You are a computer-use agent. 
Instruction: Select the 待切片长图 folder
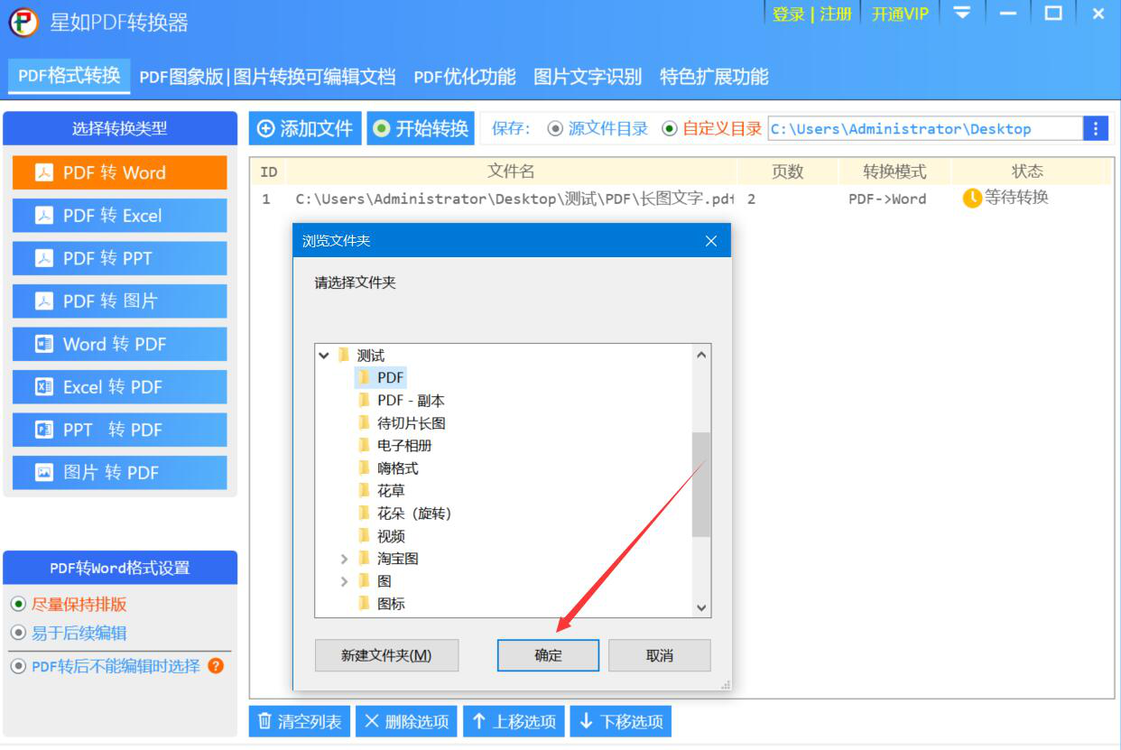coord(411,422)
